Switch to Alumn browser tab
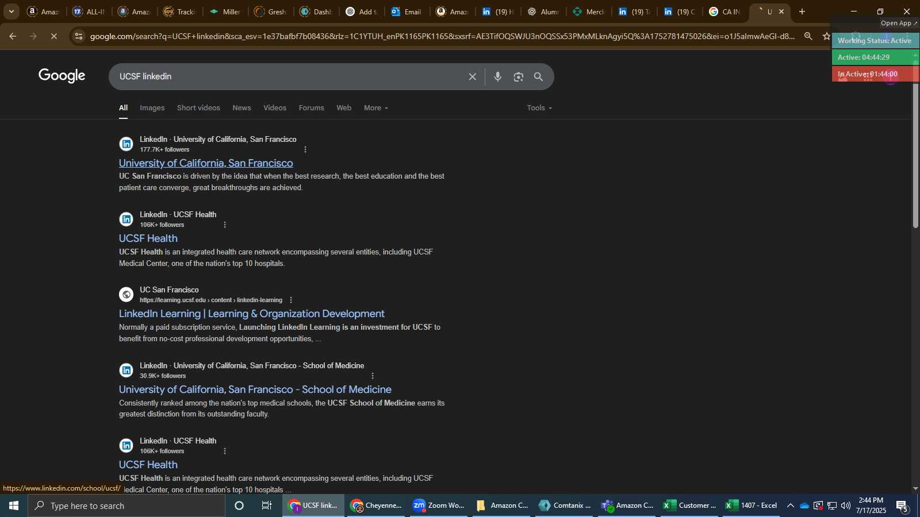 (x=543, y=11)
